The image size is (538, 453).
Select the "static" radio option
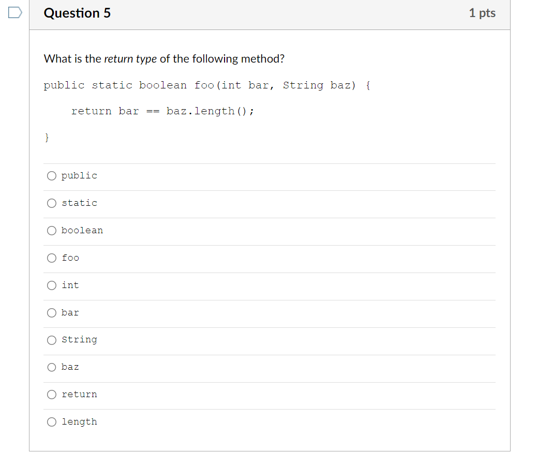click(52, 203)
